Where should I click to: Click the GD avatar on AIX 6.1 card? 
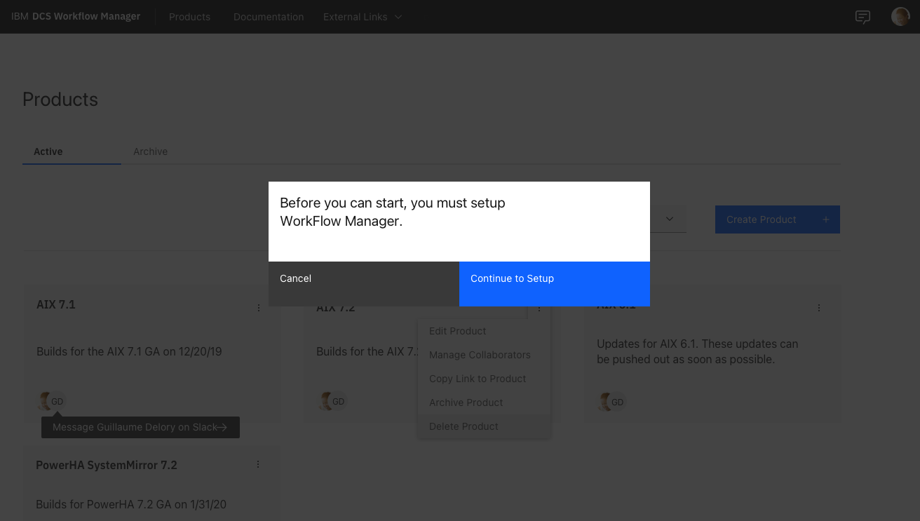pyautogui.click(x=618, y=402)
